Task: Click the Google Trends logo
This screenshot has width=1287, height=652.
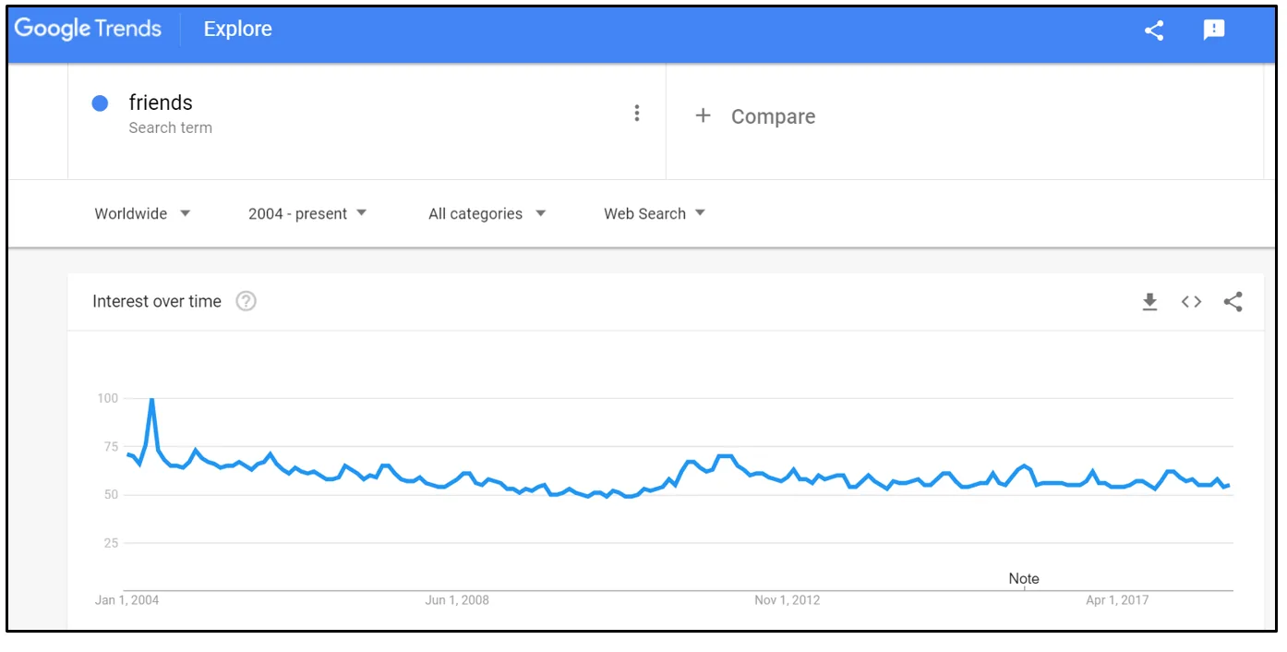Action: pos(88,29)
